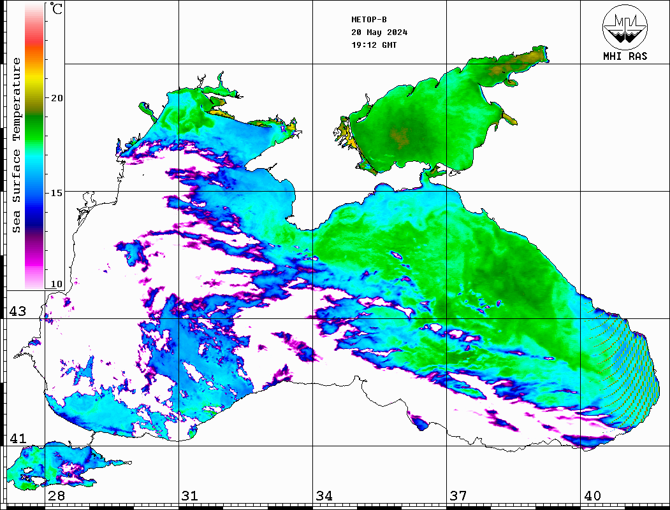Click the °C unit label
The image size is (670, 510).
pyautogui.click(x=56, y=8)
